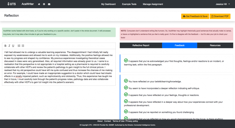Click the info circle icon in the navbar

point(44,4)
